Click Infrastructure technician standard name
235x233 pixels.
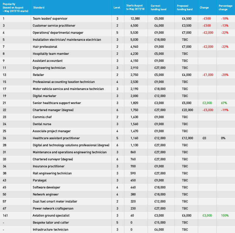51,229
